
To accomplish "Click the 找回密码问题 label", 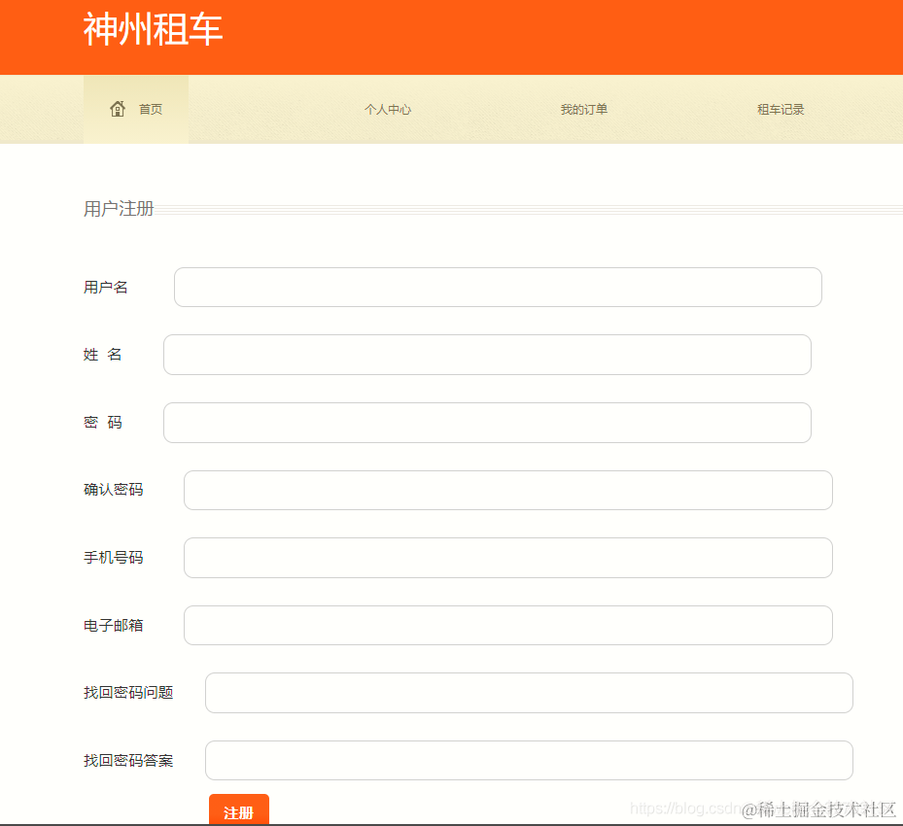I will [128, 693].
